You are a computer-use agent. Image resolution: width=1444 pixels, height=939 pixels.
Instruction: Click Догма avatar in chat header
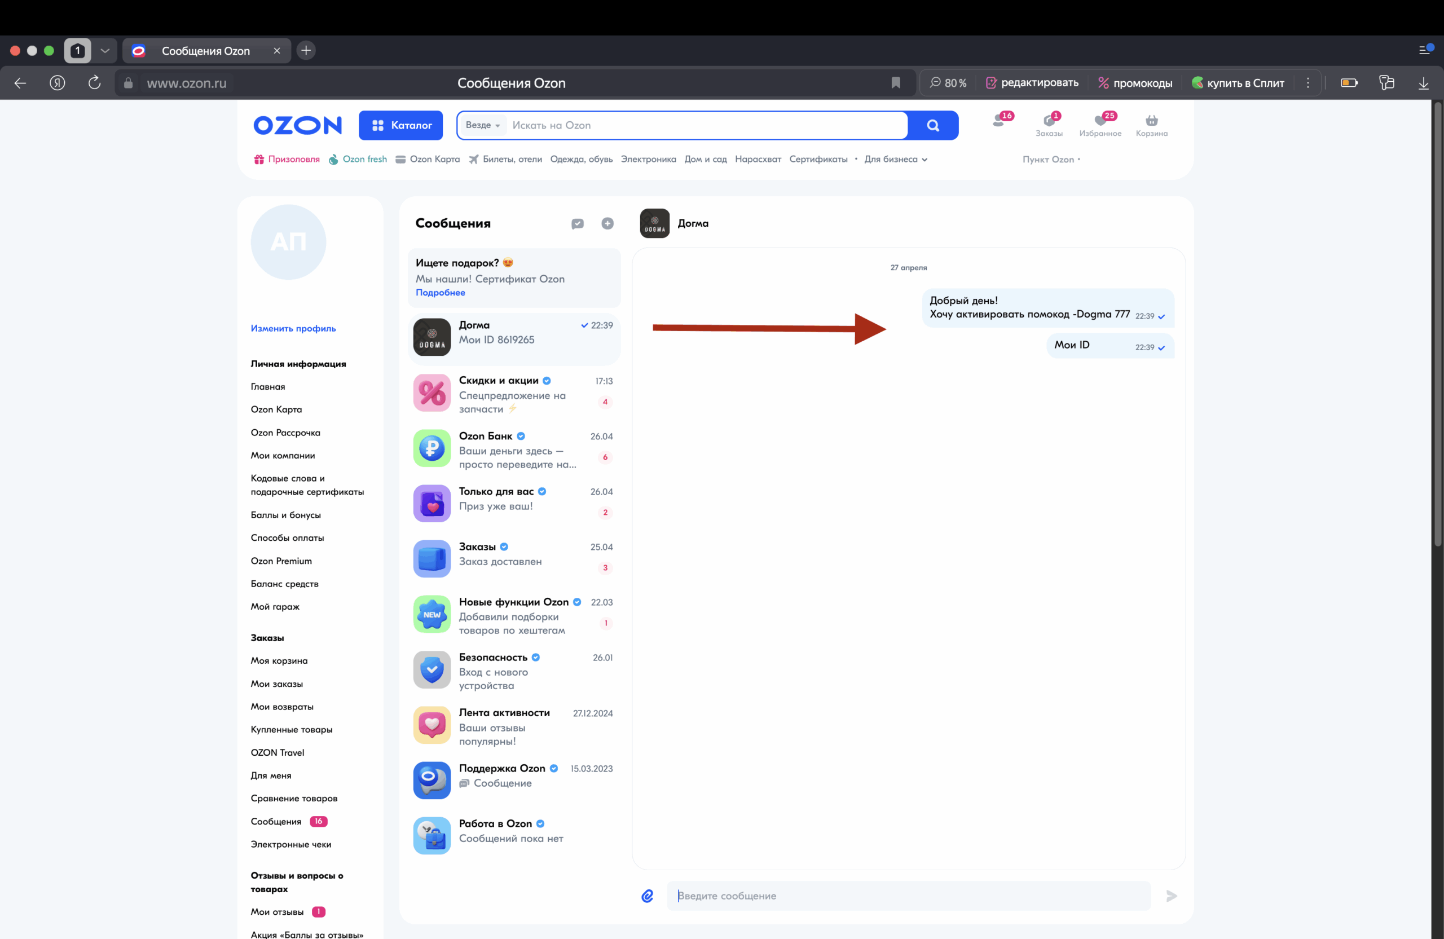coord(655,223)
